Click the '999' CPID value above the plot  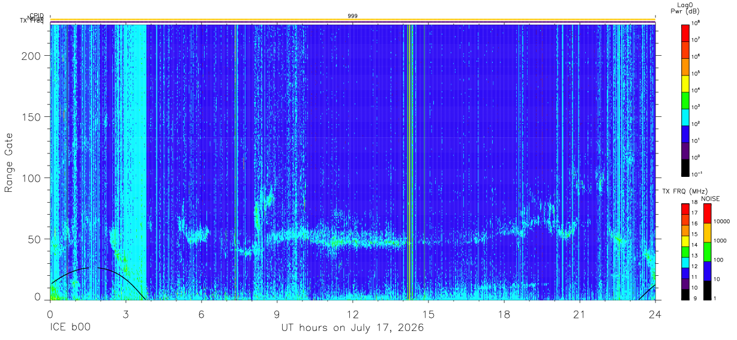click(x=353, y=16)
